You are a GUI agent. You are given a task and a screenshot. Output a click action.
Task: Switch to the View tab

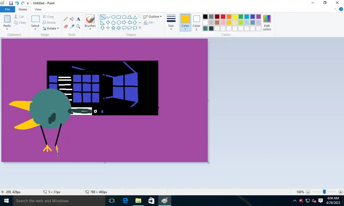point(38,9)
